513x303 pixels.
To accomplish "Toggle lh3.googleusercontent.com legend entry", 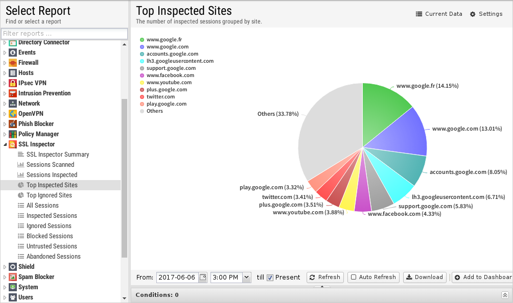I will [176, 61].
